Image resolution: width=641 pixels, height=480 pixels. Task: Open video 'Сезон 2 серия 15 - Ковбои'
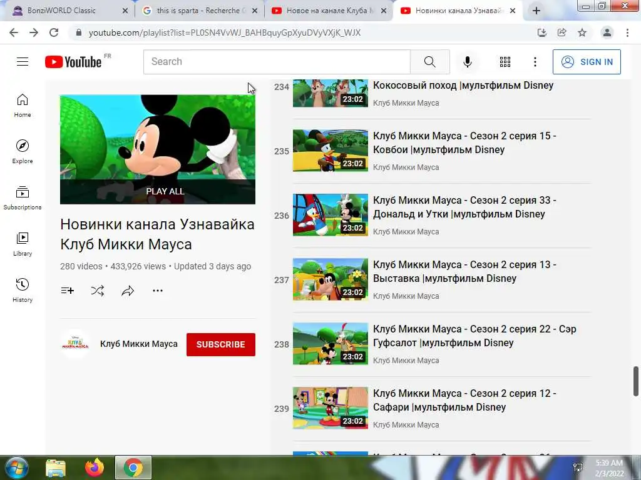coord(464,143)
